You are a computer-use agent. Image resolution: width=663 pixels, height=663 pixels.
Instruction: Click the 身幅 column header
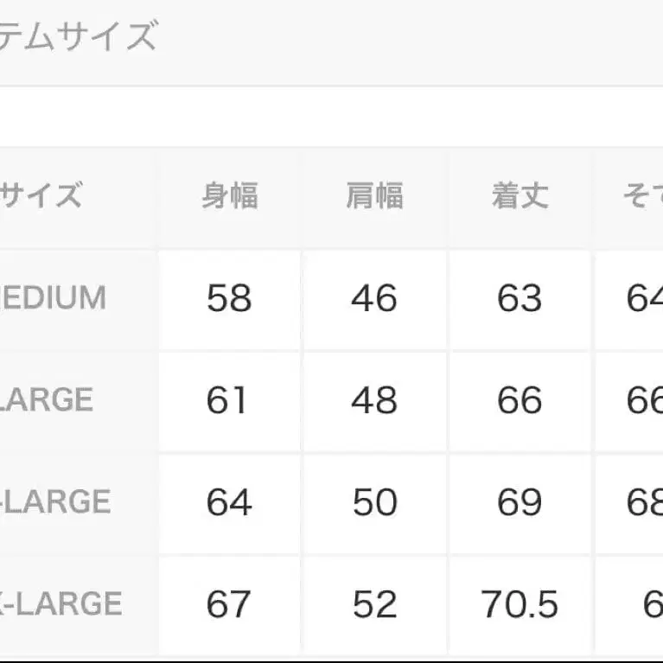229,196
